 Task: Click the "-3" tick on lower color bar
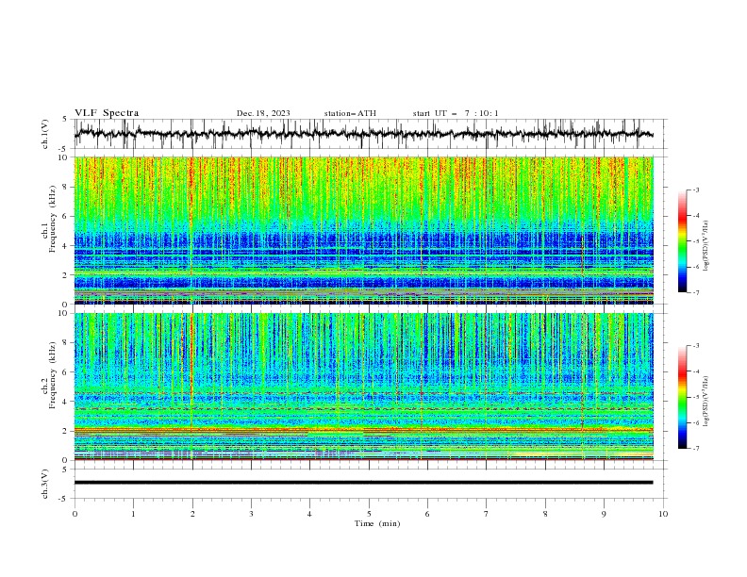(x=695, y=346)
